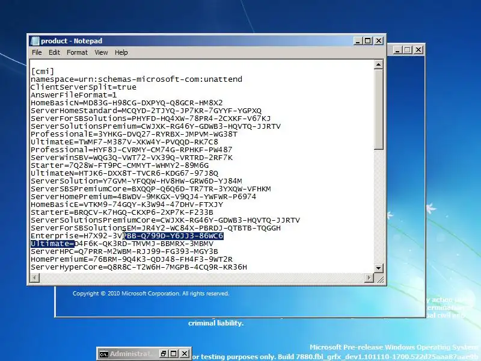Image resolution: width=481 pixels, height=361 pixels.
Task: Click the vertical scrollbar thumb
Action: click(379, 110)
